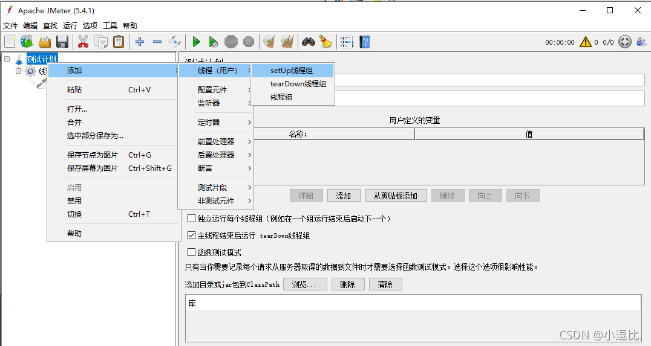This screenshot has width=651, height=346.
Task: Click the Open file folder icon
Action: click(x=45, y=42)
